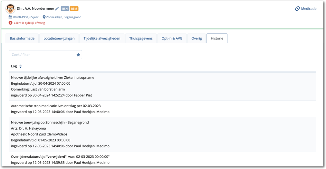Click the red warning icon for absence
The width and height of the screenshot is (326, 169).
pos(11,23)
